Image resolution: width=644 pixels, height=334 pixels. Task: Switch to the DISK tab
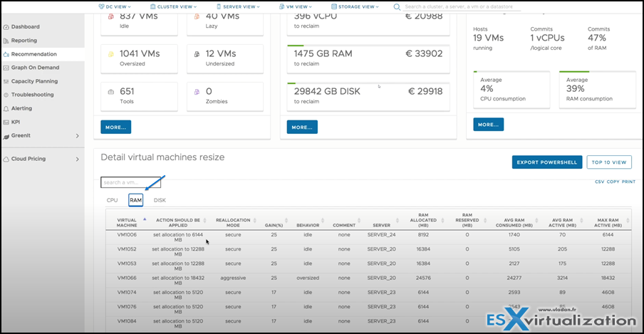coord(160,200)
